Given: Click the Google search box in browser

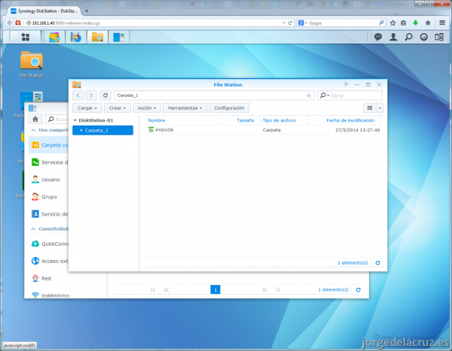Looking at the screenshot, I should [x=343, y=23].
